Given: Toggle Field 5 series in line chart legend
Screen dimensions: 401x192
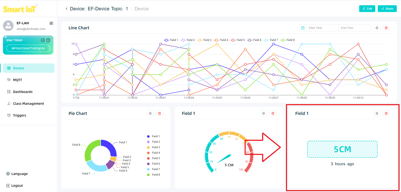Looking at the screenshot, I should click(237, 40).
